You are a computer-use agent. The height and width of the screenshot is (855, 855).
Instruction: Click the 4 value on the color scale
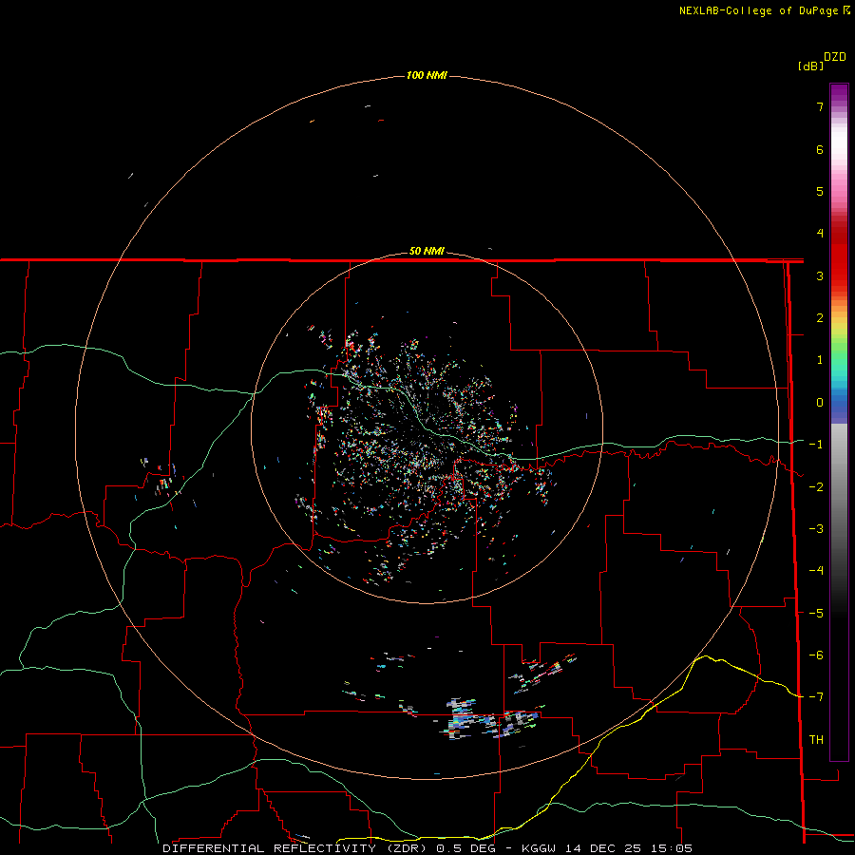pyautogui.click(x=820, y=234)
